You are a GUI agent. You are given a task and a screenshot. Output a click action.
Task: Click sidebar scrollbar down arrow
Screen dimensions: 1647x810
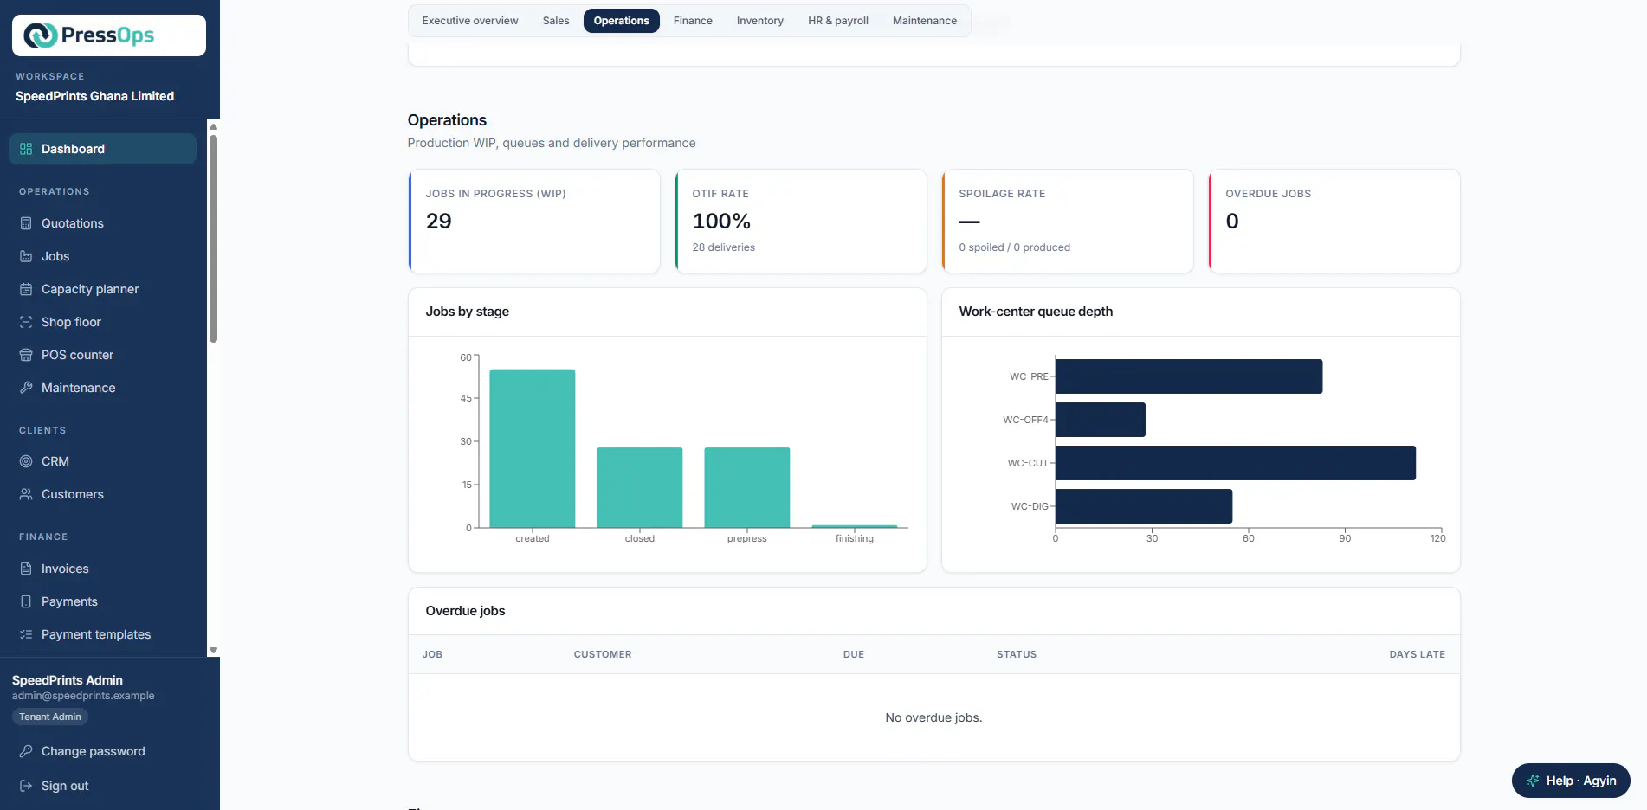click(213, 650)
